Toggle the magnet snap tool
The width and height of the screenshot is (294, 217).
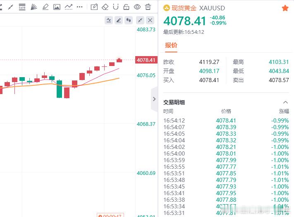(x=116, y=7)
